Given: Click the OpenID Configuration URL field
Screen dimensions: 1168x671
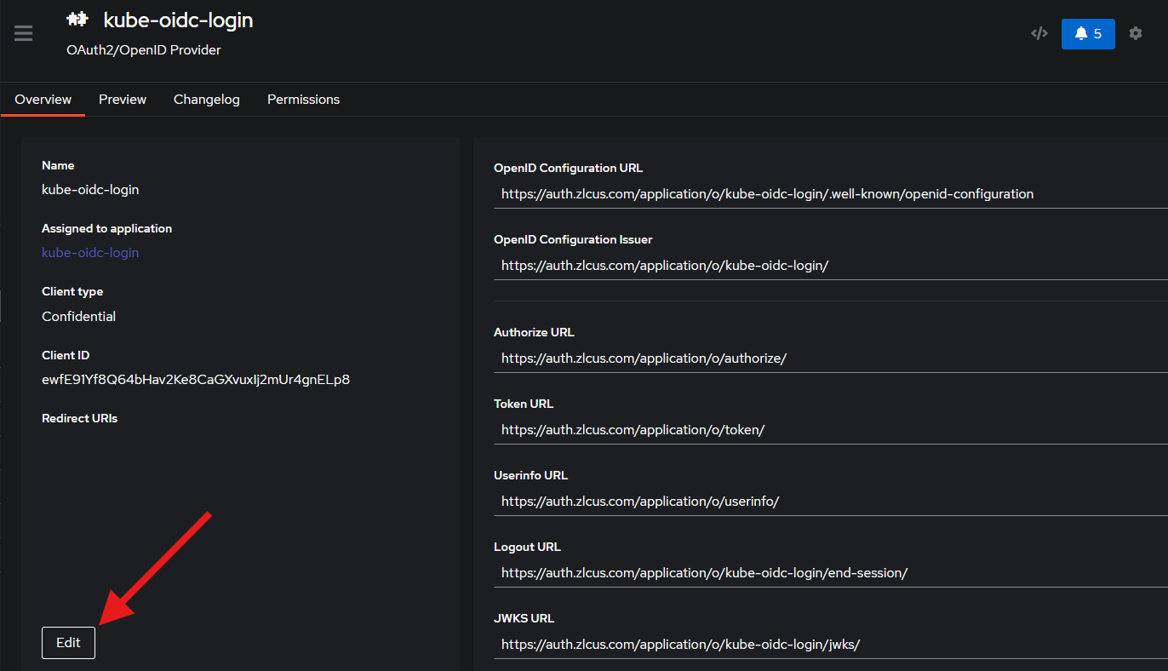Looking at the screenshot, I should tap(831, 194).
